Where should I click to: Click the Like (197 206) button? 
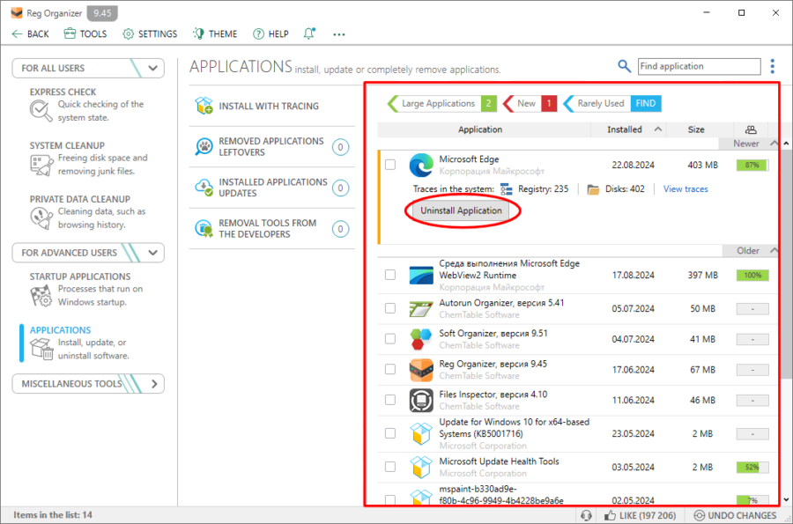point(641,515)
